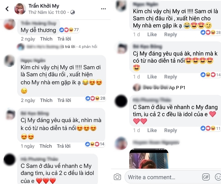Open the three-dot post options menu
This screenshot has width=221, height=184.
[x=103, y=9]
